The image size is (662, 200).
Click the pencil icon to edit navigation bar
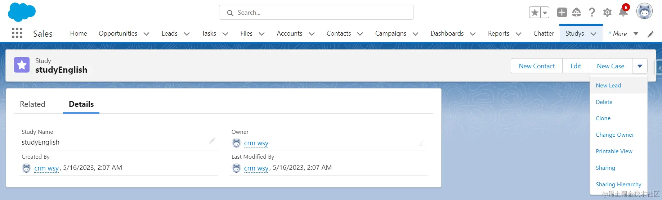650,34
